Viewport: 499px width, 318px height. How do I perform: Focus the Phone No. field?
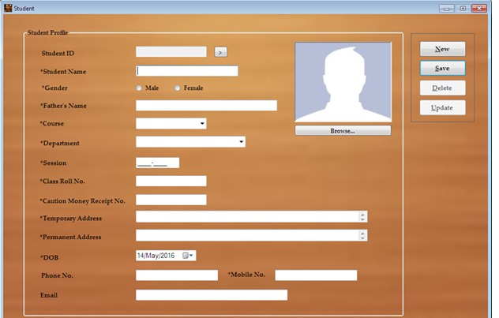click(177, 275)
